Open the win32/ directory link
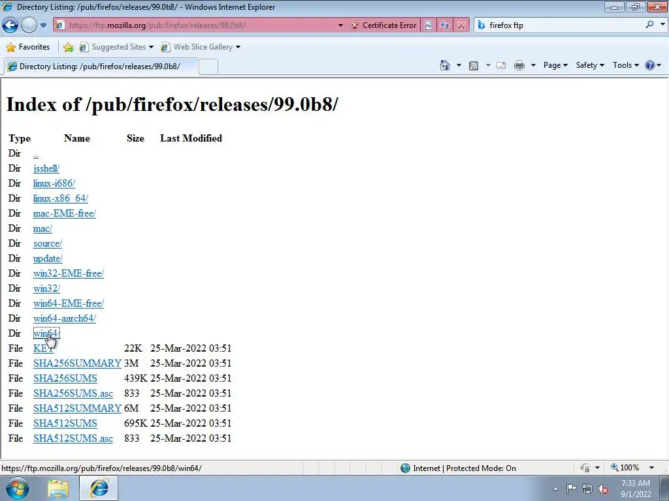The height and width of the screenshot is (501, 669). pos(46,288)
